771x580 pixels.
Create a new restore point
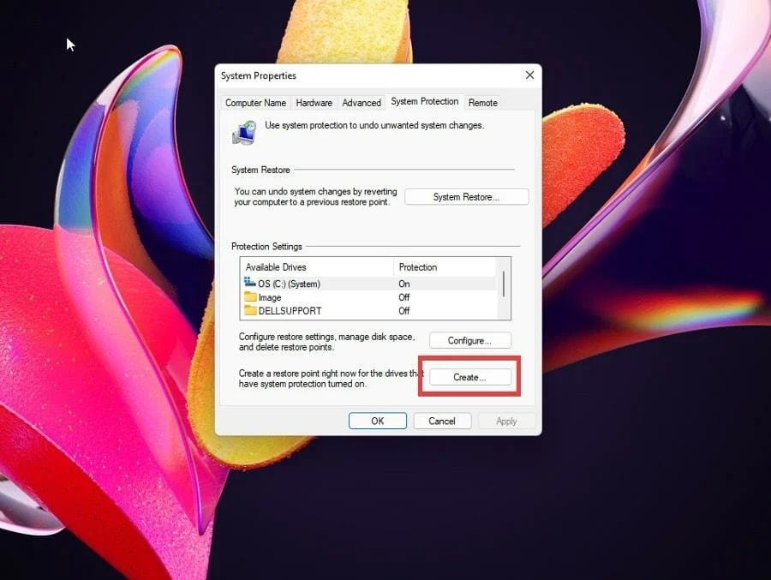click(469, 377)
